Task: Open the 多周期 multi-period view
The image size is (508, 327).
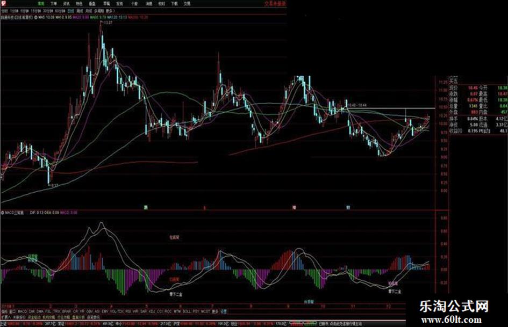Action: (98, 11)
